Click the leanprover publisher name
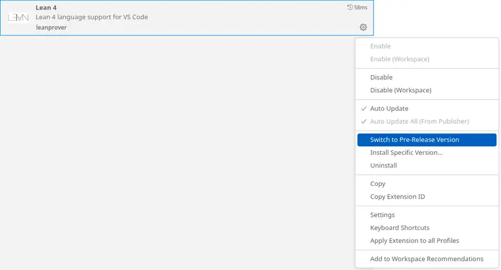The width and height of the screenshot is (501, 270). pyautogui.click(x=51, y=27)
